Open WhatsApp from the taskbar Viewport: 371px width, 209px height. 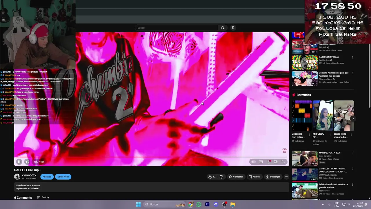(199, 204)
